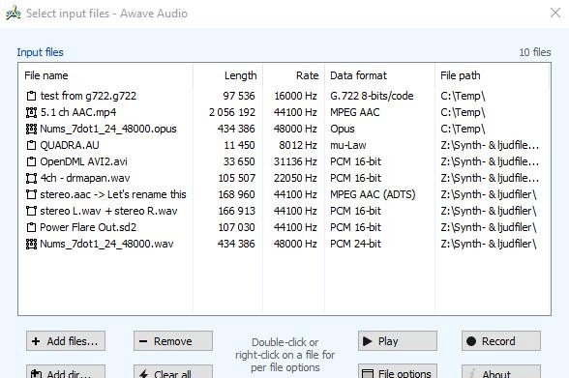Viewport: 569px width, 378px height.
Task: Select file QUADRA.AU
Action: tap(70, 145)
